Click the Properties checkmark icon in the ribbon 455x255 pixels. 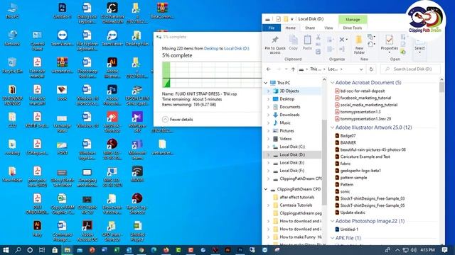[x=389, y=40]
